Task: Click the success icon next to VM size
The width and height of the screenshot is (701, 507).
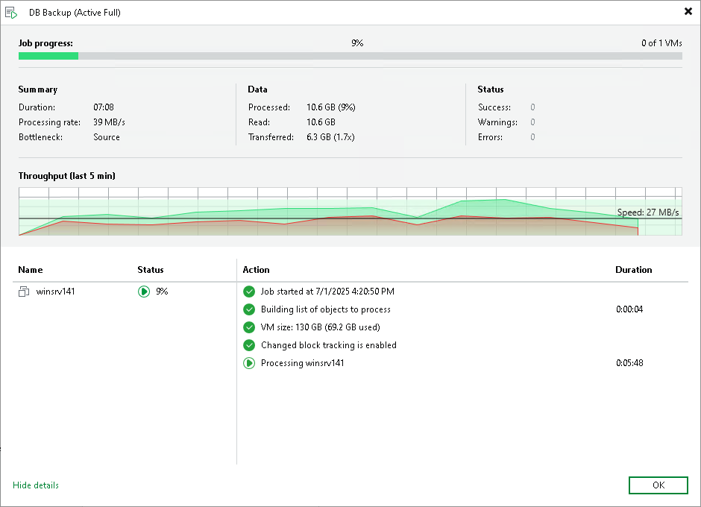Action: click(x=249, y=327)
